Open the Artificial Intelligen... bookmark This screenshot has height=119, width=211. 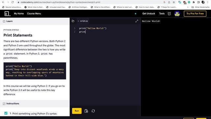pos(78,7)
